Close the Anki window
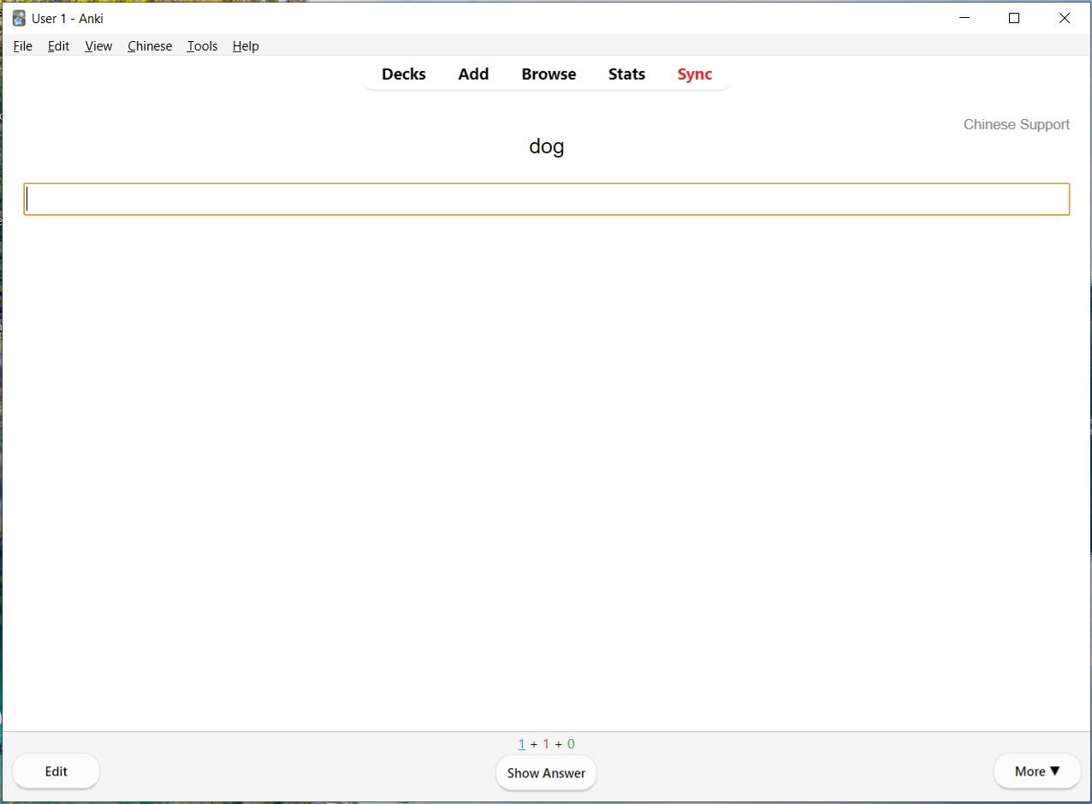1092x804 pixels. (x=1065, y=18)
